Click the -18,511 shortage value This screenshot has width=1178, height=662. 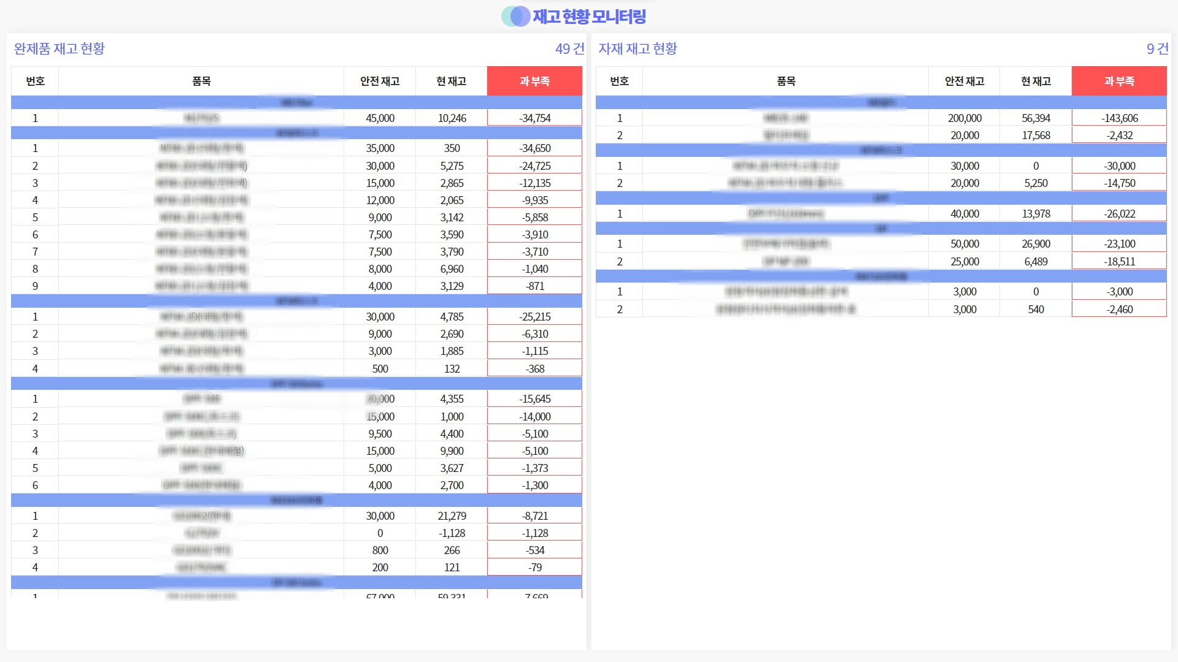(1119, 261)
